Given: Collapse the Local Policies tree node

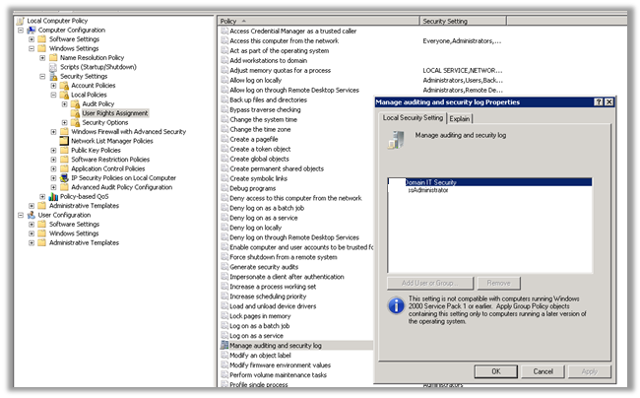Looking at the screenshot, I should [x=53, y=95].
